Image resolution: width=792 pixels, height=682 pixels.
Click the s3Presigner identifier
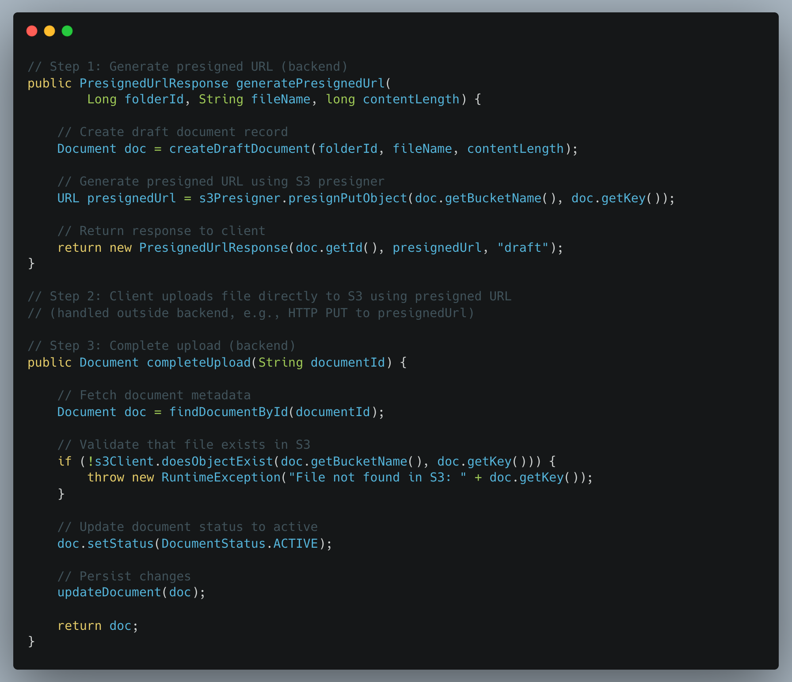(239, 198)
